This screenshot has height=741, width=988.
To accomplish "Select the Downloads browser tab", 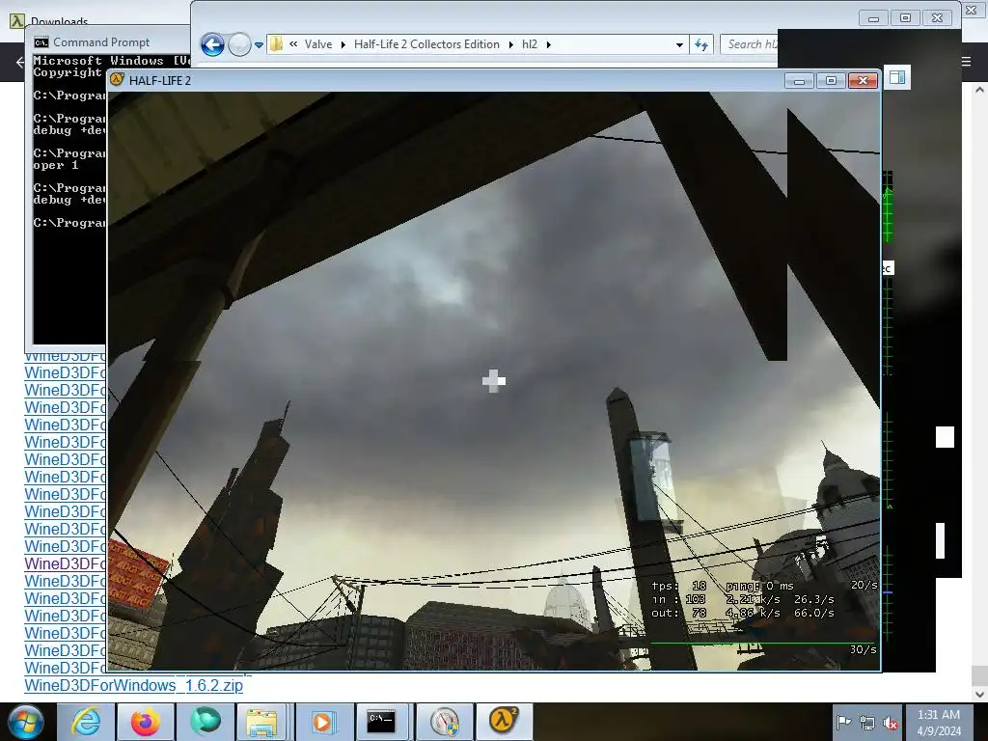I will tap(59, 21).
